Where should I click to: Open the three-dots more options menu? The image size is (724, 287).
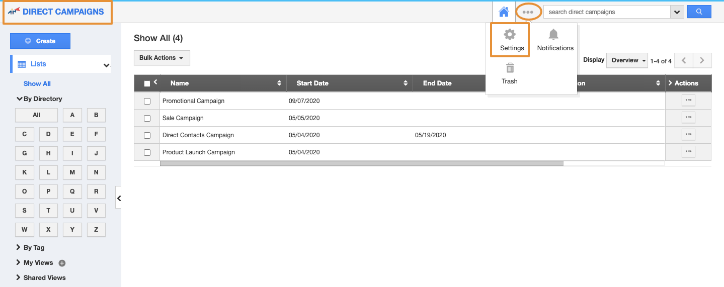[528, 12]
